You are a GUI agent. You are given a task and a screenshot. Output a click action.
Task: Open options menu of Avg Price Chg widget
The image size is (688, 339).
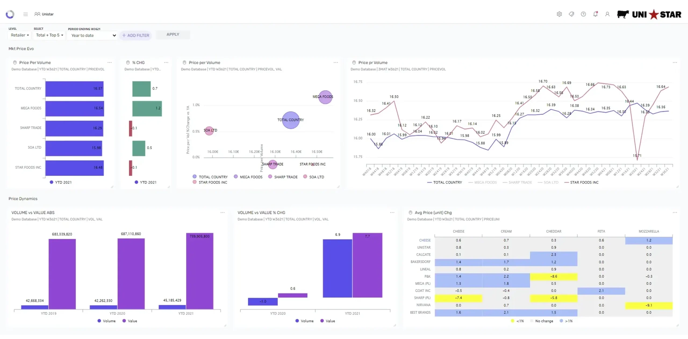[x=675, y=212]
